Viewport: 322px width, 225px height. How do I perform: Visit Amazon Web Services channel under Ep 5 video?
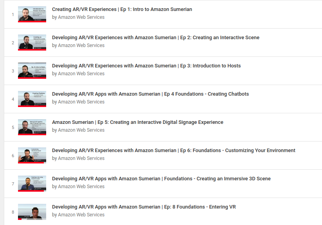(x=81, y=130)
